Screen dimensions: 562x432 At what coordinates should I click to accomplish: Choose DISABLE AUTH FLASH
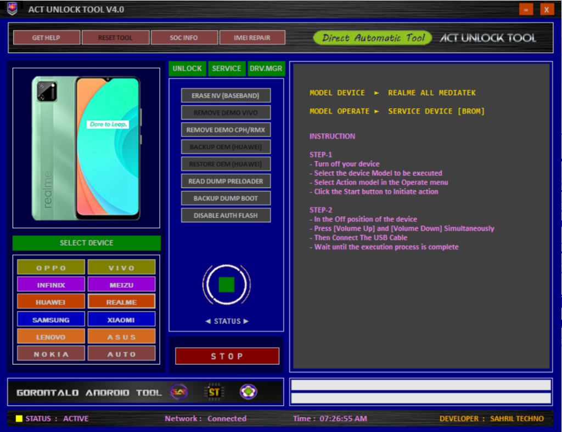pos(226,215)
